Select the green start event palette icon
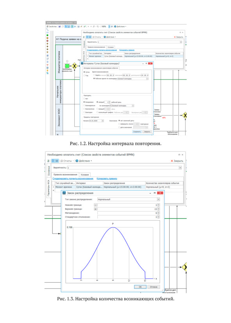Viewport: 231px width, 323px height. click(x=47, y=35)
